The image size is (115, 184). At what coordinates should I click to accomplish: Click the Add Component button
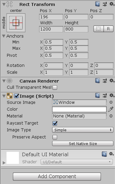click(x=57, y=176)
